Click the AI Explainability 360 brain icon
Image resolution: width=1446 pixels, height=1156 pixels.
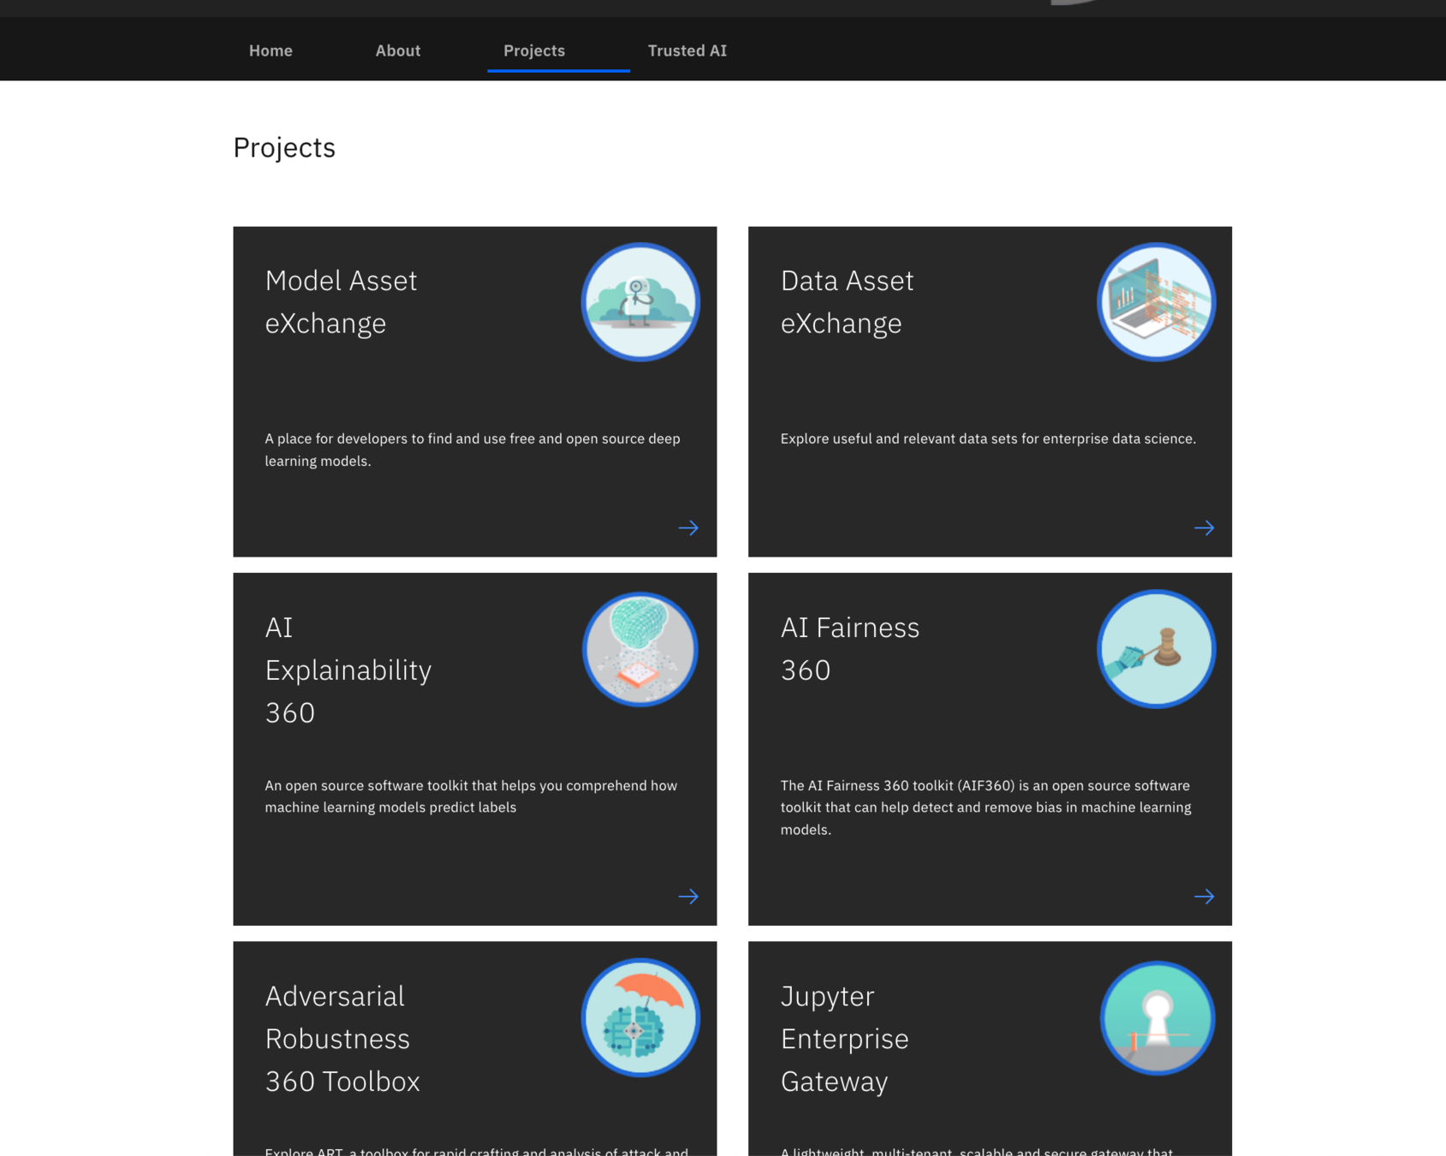click(x=640, y=649)
